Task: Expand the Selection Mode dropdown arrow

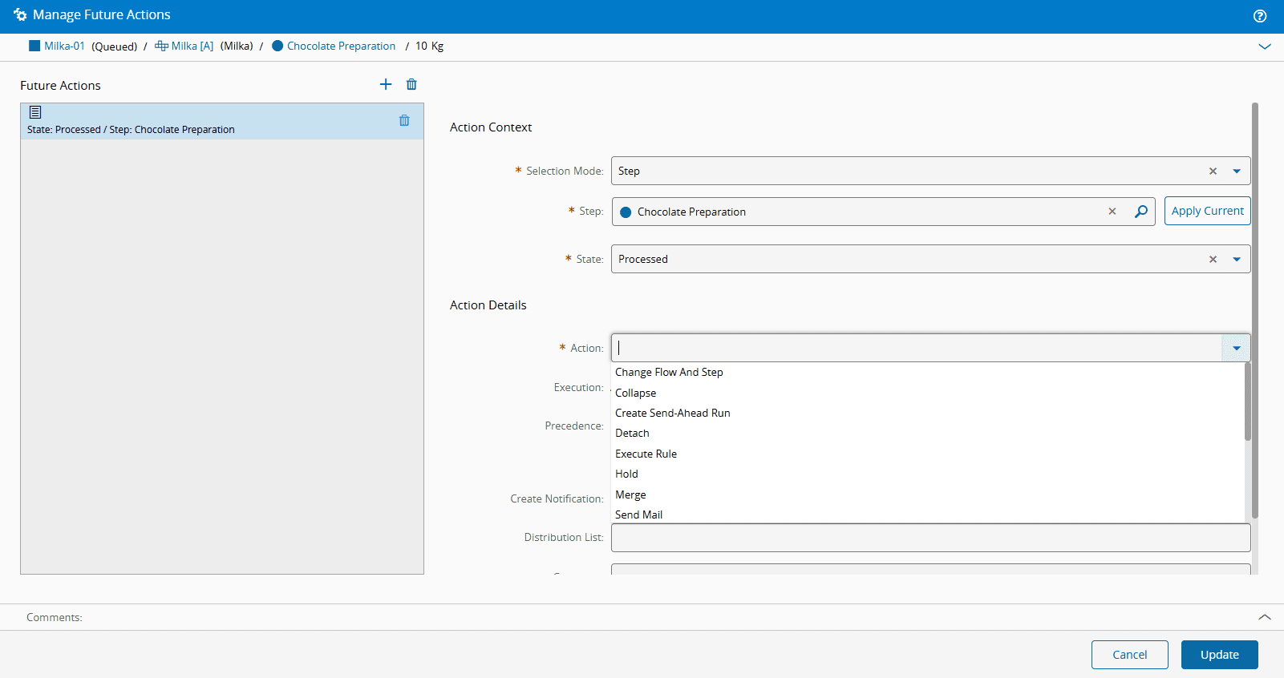Action: click(1237, 172)
